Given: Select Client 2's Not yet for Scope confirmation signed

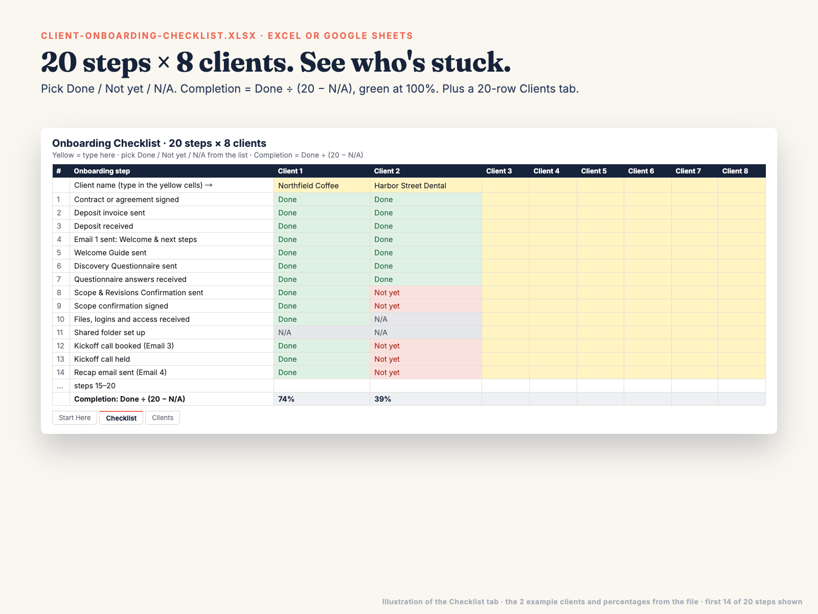Looking at the screenshot, I should (x=426, y=306).
